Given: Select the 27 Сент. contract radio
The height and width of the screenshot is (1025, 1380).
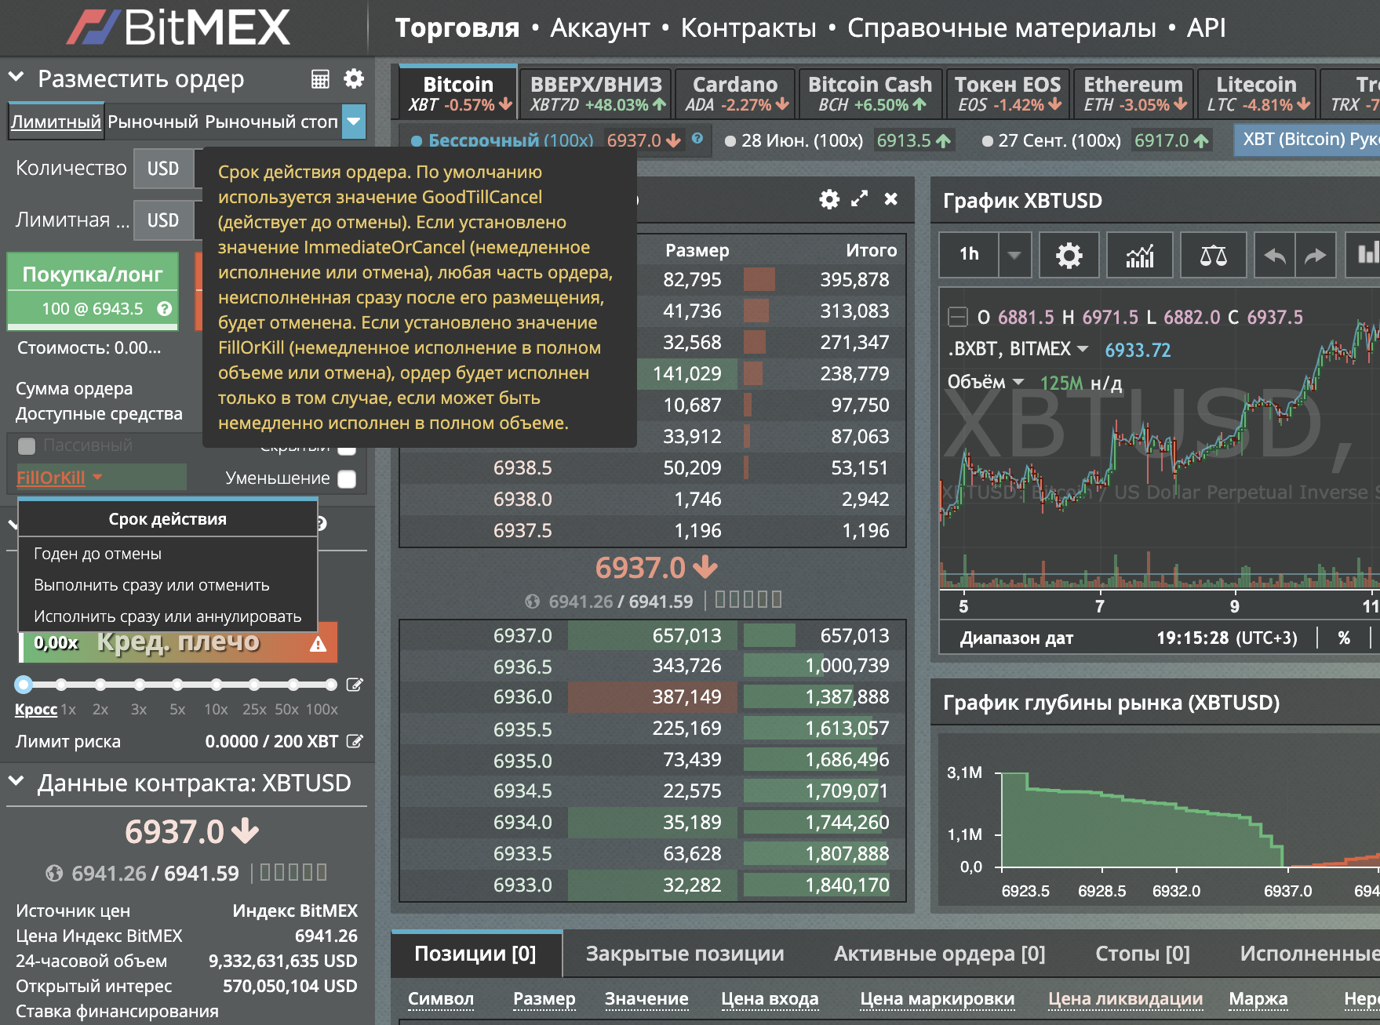Looking at the screenshot, I should tap(988, 141).
